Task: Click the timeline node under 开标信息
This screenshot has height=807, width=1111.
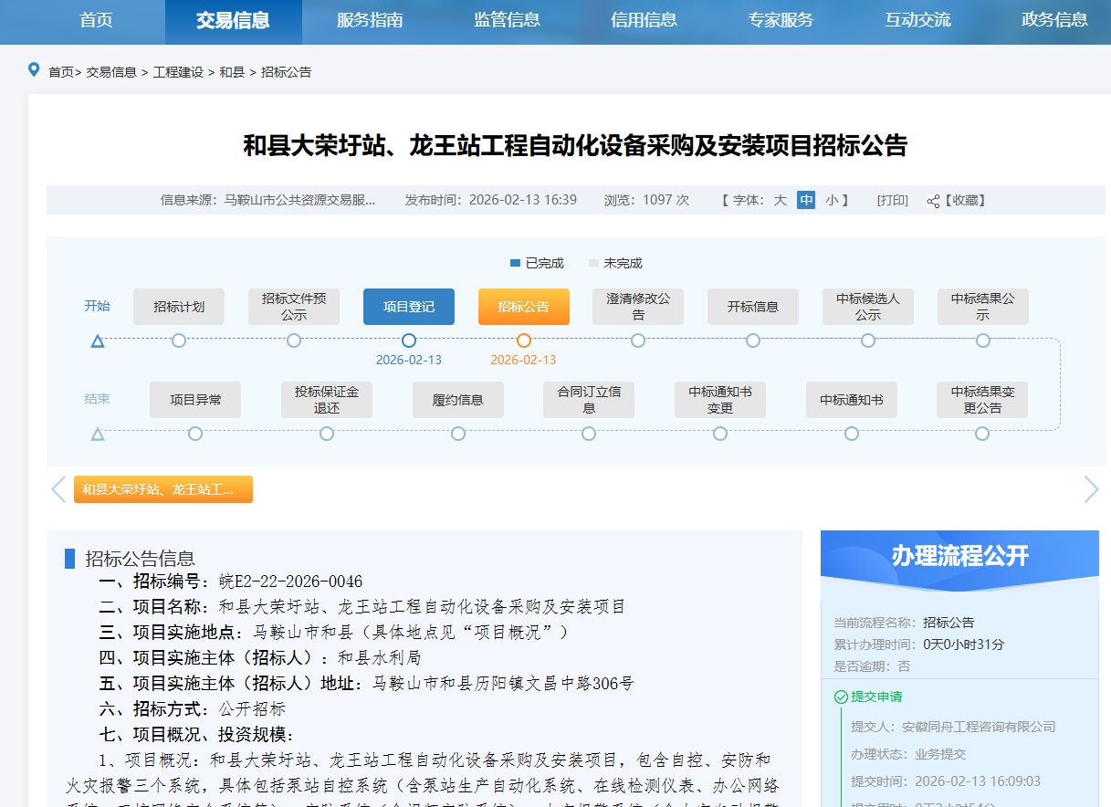Action: click(x=753, y=341)
